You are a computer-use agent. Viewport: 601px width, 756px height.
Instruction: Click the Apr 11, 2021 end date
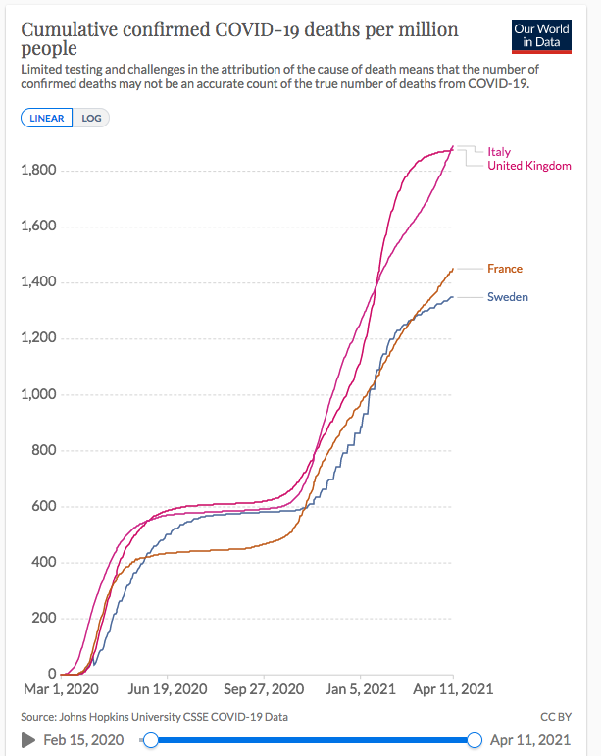(x=530, y=740)
